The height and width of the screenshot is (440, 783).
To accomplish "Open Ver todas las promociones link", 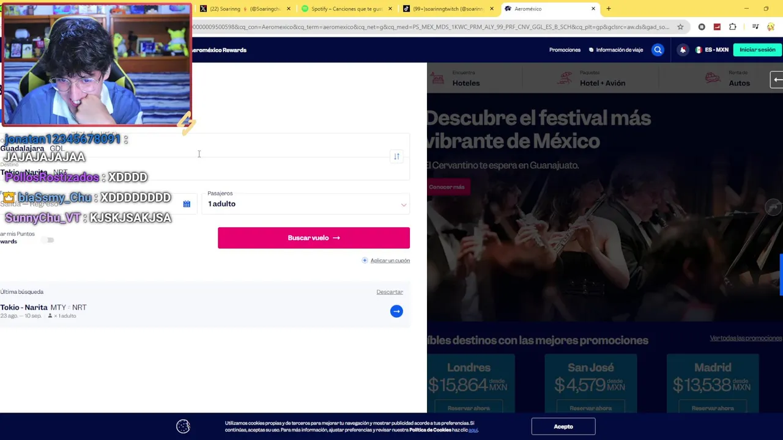I will (x=746, y=338).
